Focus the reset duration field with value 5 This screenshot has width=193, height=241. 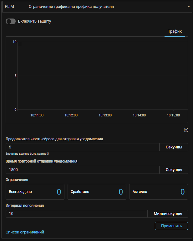point(83,147)
